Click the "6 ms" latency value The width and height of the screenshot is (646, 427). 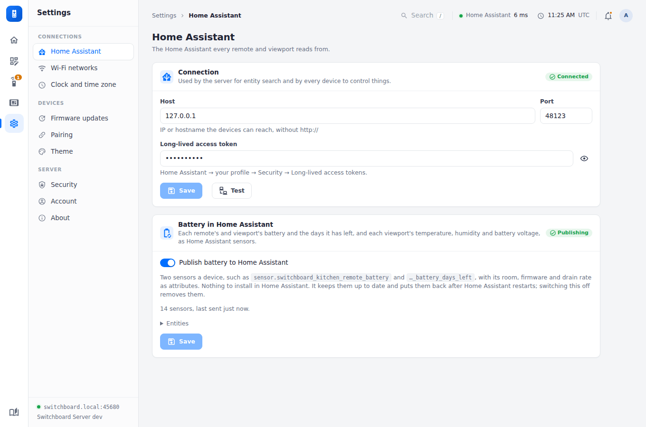tap(521, 15)
